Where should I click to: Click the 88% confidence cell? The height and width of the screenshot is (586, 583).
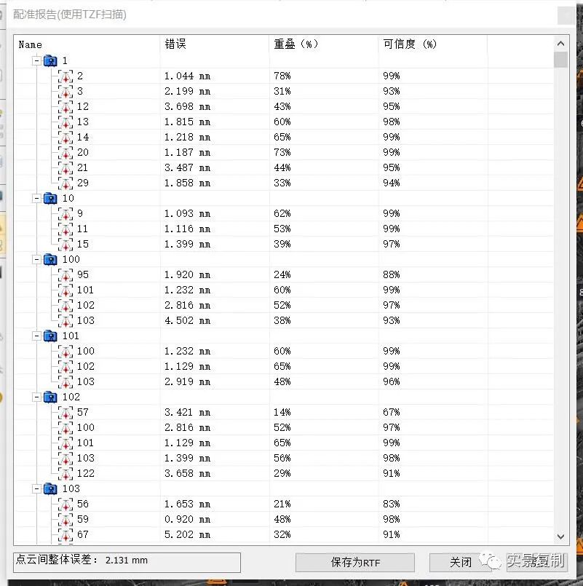click(392, 275)
